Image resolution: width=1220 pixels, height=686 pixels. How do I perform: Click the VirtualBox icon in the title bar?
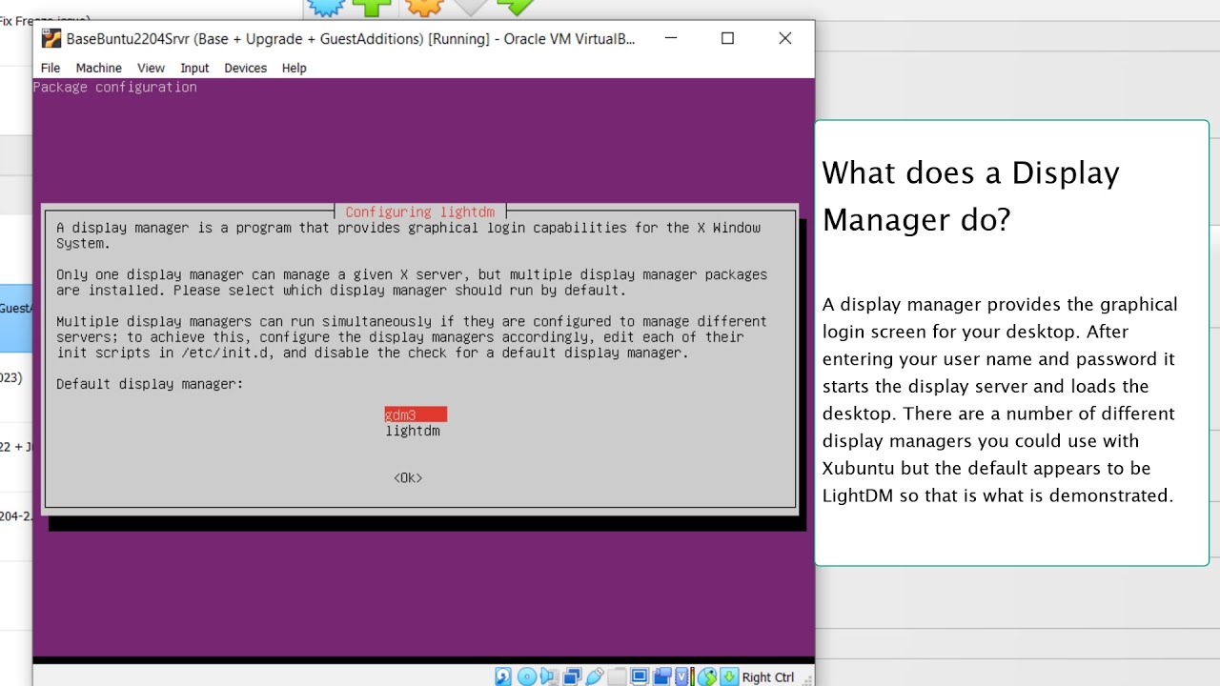[x=51, y=39]
